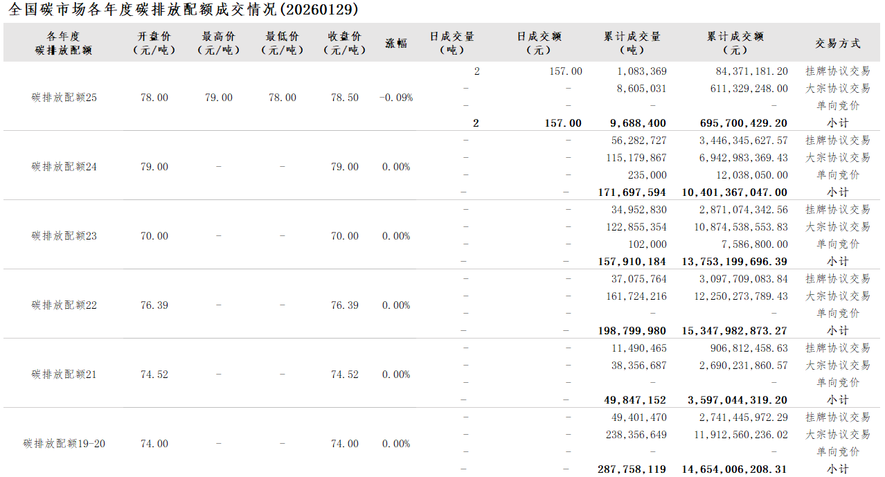This screenshot has height=477, width=885.
Task: Select the 碳排放配额21 row label
Action: tap(64, 375)
